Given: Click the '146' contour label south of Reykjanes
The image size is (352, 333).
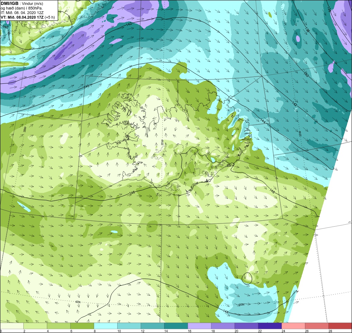Looking at the screenshot, I should tap(132, 193).
